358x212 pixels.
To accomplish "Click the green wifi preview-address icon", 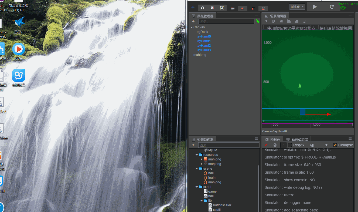I will pos(343,8).
